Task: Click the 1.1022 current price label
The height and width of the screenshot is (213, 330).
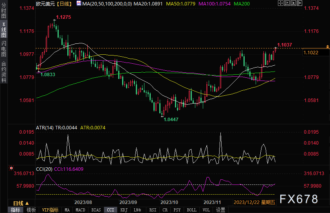Action: [x=311, y=52]
